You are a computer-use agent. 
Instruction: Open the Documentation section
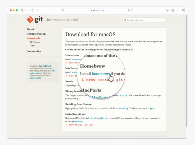[x=36, y=34]
